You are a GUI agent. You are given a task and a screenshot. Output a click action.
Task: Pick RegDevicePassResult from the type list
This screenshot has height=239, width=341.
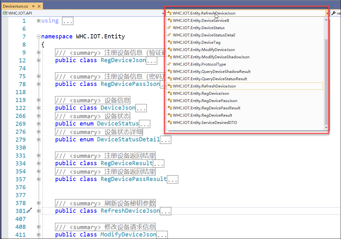click(207, 108)
